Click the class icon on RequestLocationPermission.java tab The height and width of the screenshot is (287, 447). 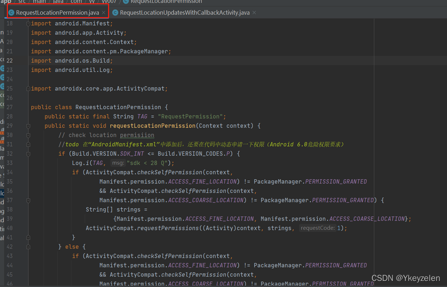[x=11, y=13]
